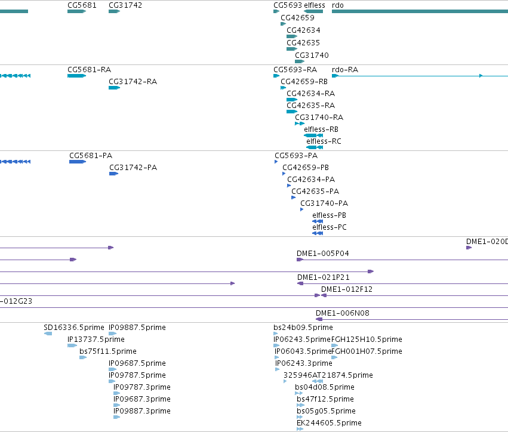Select the DME1-005P04 clone label

pos(323,254)
